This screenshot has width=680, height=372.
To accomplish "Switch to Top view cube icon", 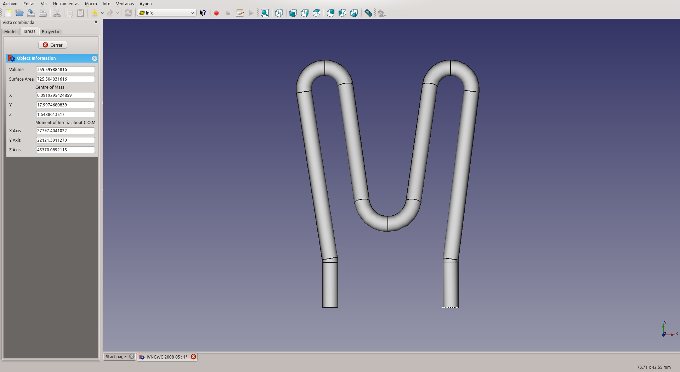I will click(305, 13).
